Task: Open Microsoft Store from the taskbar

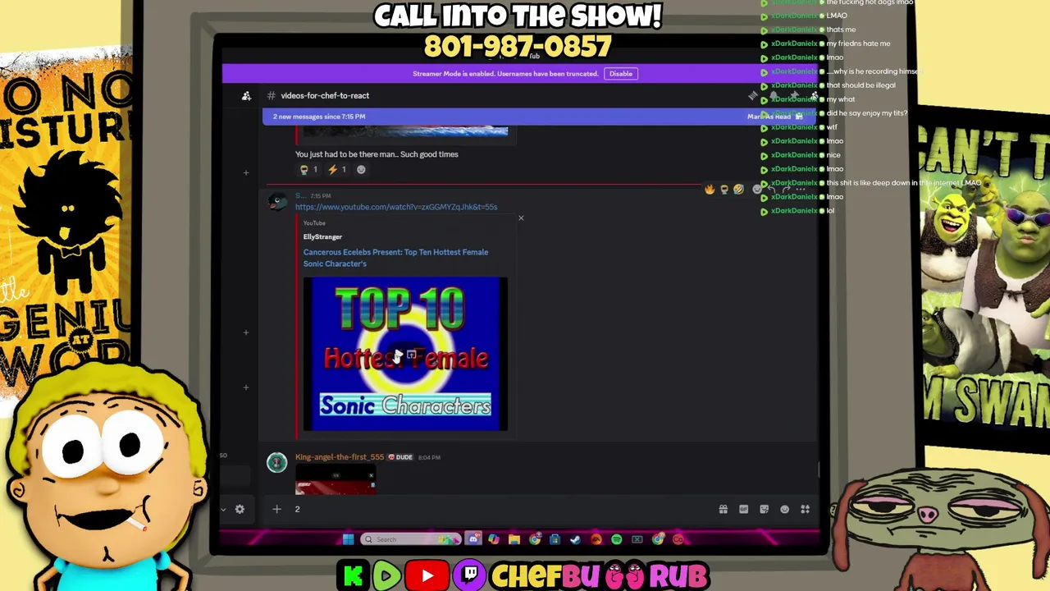Action: point(555,539)
